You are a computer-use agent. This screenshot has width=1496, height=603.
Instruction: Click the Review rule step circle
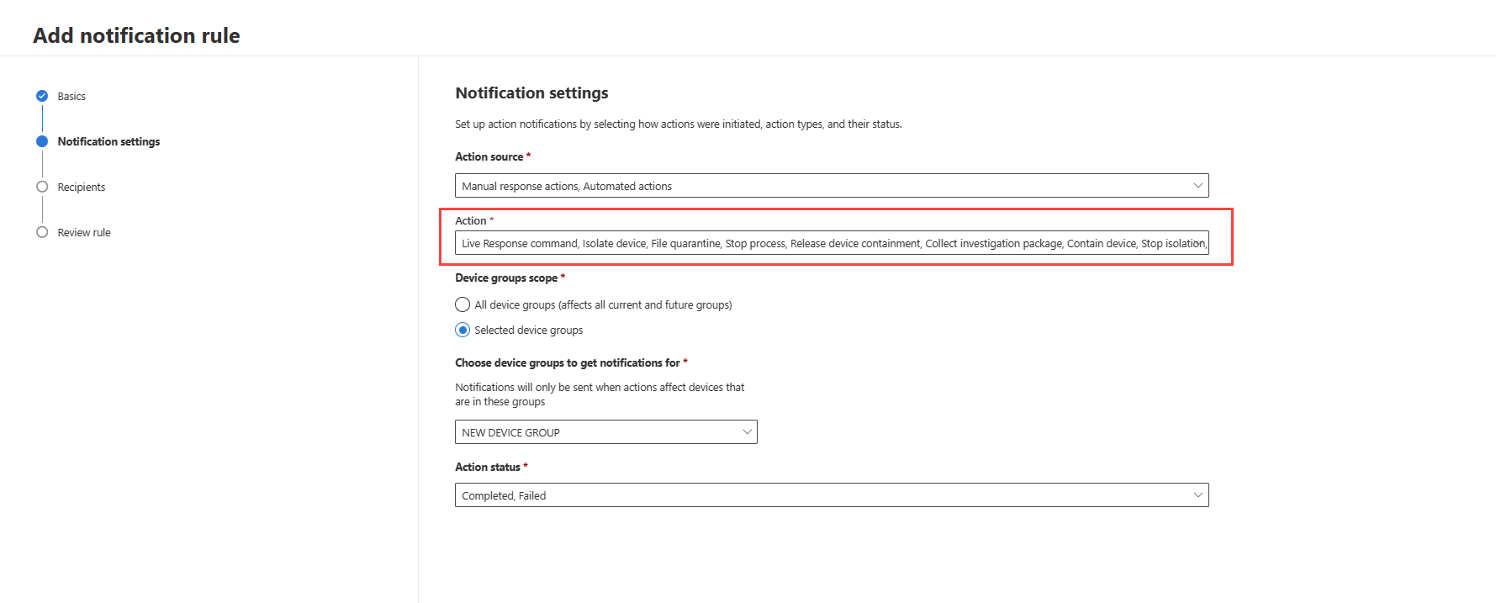tap(42, 232)
